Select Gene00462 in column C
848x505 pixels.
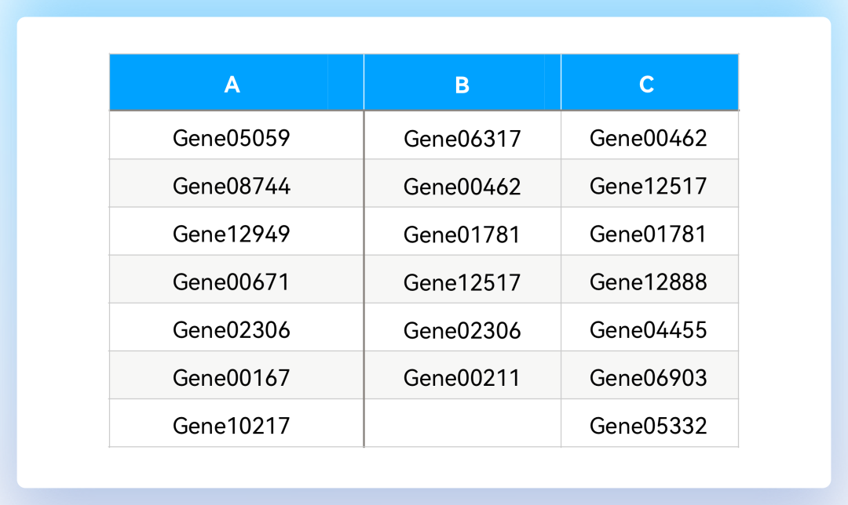tap(649, 135)
